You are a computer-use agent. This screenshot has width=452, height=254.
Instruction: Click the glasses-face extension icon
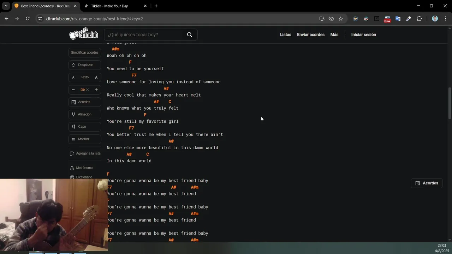coord(366,19)
